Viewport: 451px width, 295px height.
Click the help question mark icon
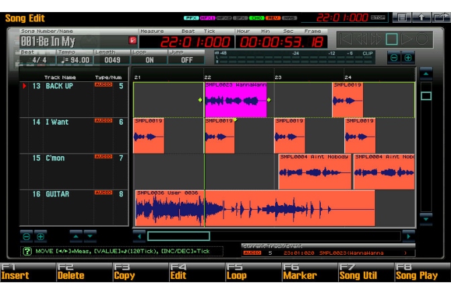[28, 251]
